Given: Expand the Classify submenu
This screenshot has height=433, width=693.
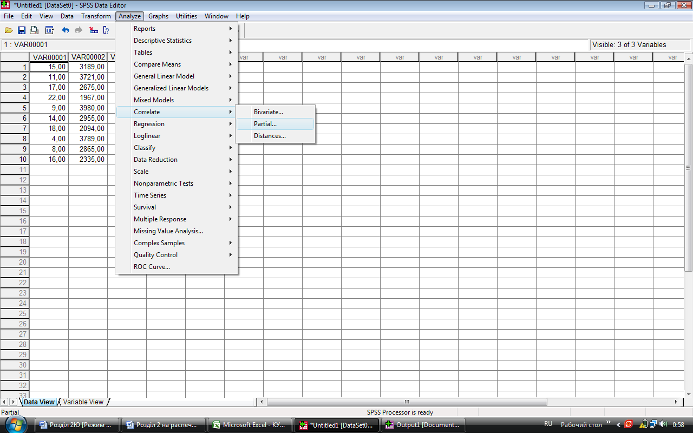Looking at the screenshot, I should (x=176, y=148).
